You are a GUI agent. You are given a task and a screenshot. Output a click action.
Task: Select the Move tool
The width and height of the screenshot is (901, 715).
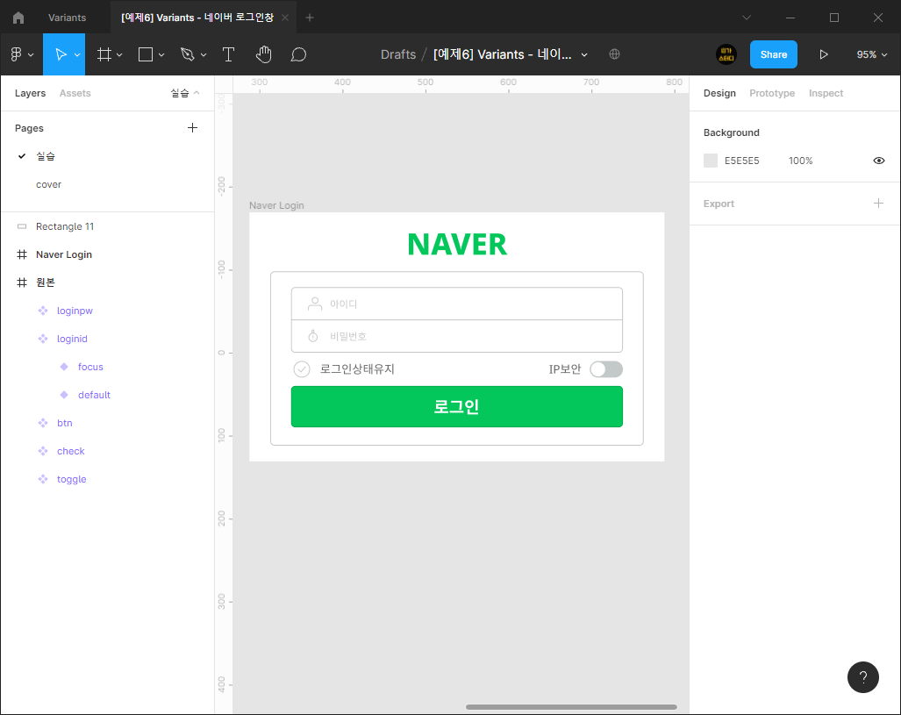tap(61, 54)
